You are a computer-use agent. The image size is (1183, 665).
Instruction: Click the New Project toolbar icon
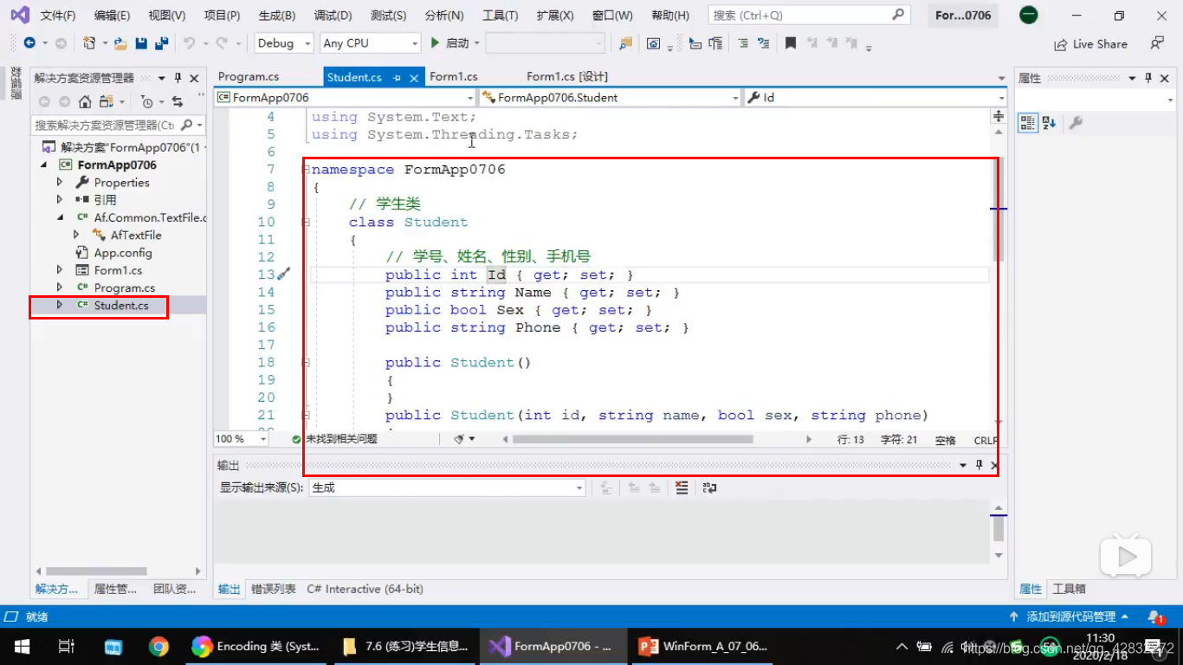coord(88,43)
